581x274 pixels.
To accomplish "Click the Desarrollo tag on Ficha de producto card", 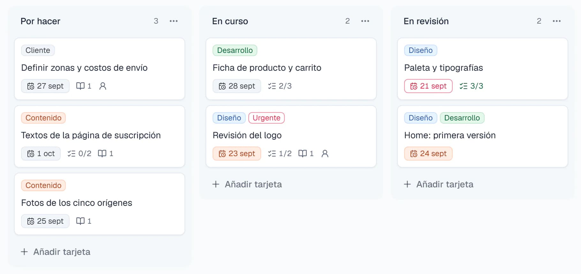I will 235,50.
